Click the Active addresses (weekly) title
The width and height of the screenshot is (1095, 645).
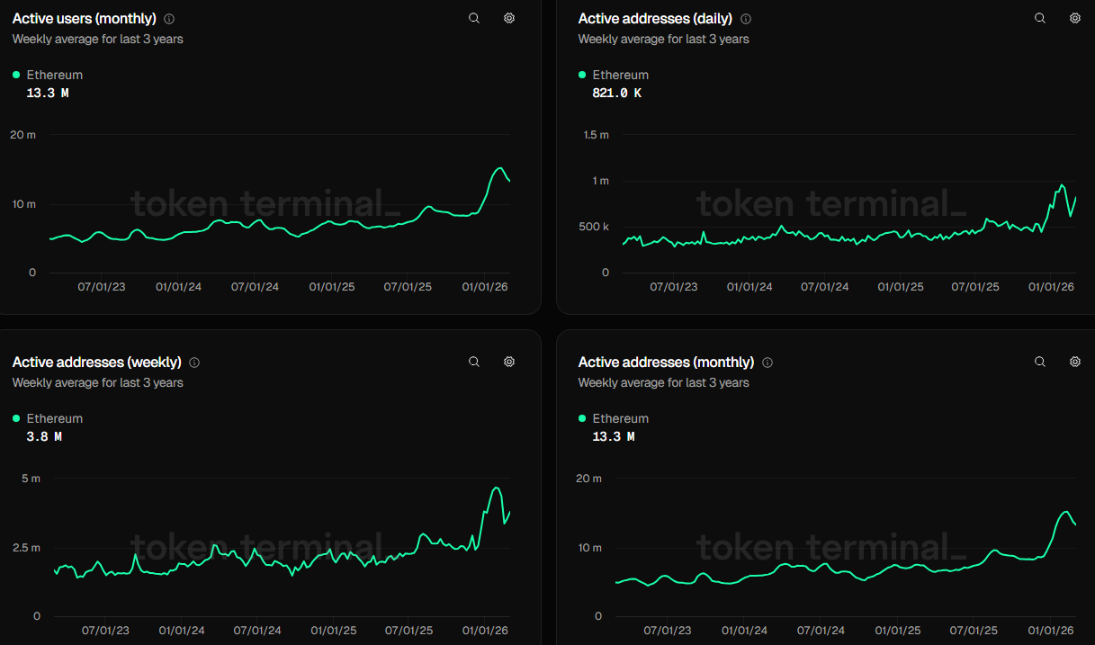click(x=96, y=363)
